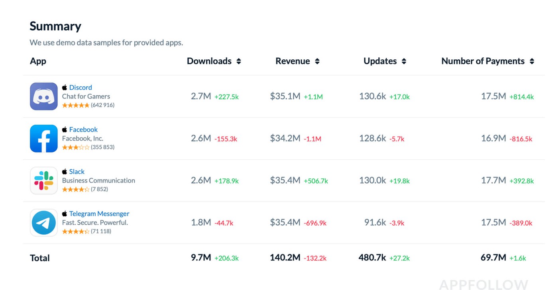Click the Apple logo beside Telegram Messenger
The image size is (558, 290).
(65, 214)
